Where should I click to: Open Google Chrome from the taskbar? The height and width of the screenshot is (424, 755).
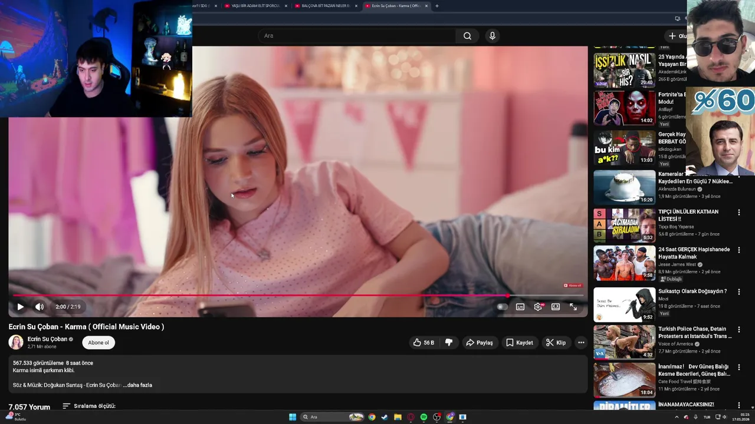coord(372,417)
